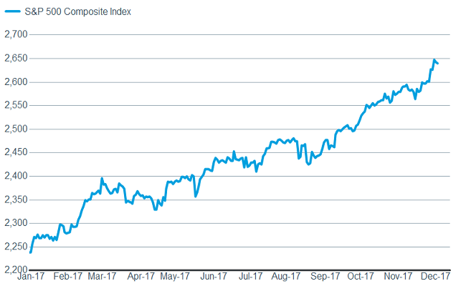
Task: Select the Dec-17 date label
Action: (x=436, y=276)
